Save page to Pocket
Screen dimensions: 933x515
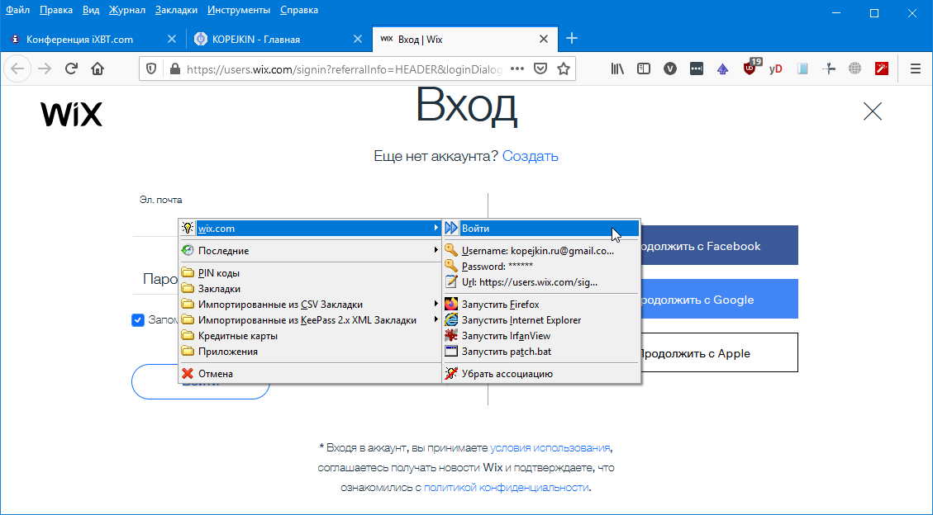(x=540, y=69)
